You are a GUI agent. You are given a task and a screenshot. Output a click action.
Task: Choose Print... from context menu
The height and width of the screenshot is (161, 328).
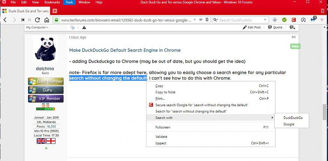tap(211, 98)
